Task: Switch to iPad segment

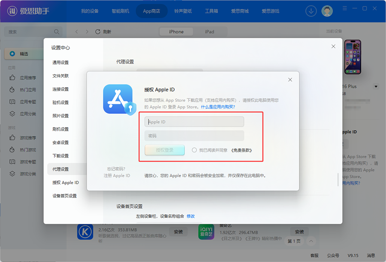Action: (209, 32)
